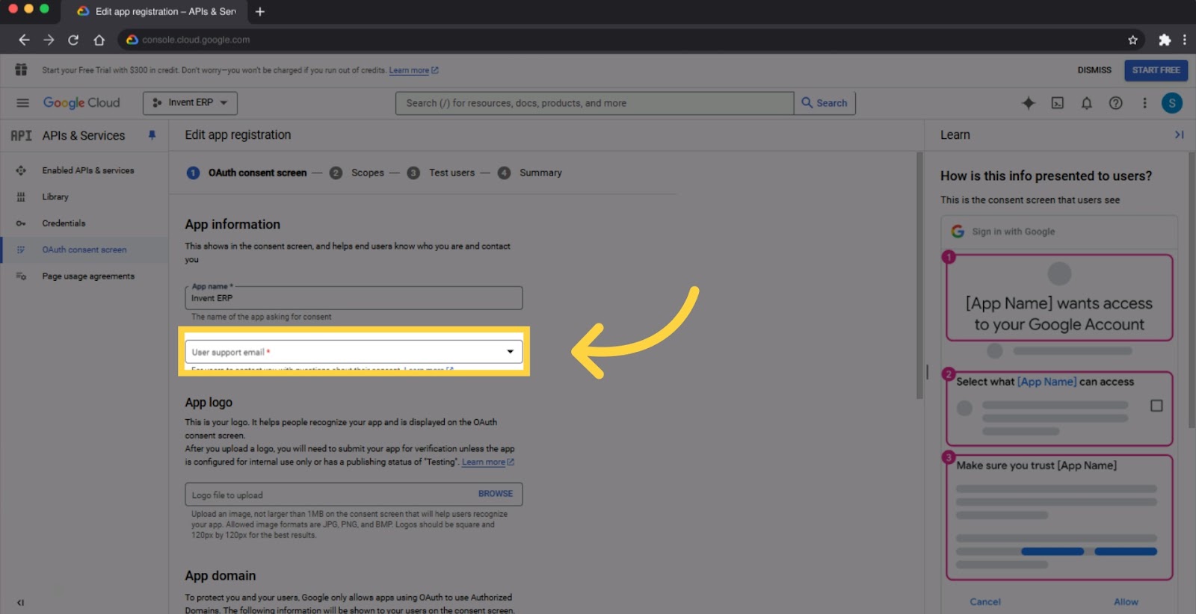Click the Sign in with Google preview header
This screenshot has width=1196, height=614.
pos(1059,232)
